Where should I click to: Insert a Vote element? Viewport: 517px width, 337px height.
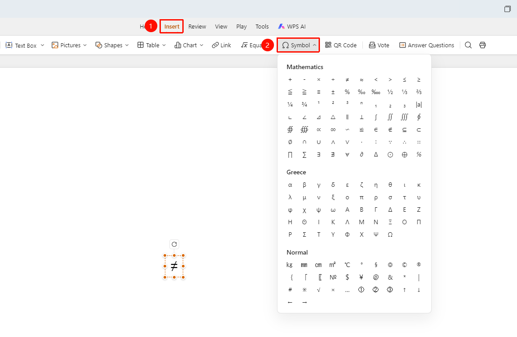[x=379, y=45]
